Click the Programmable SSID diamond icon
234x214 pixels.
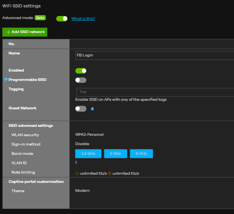coord(5,80)
